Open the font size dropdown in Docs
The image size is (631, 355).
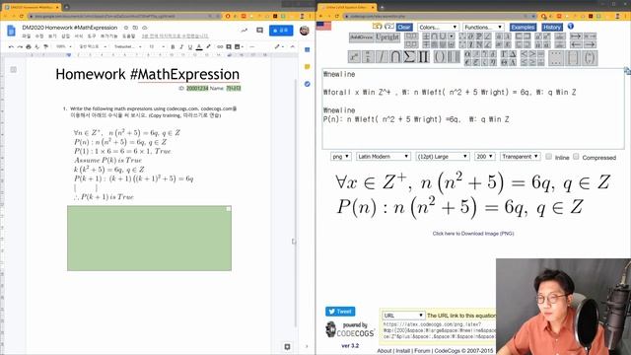tap(156, 46)
